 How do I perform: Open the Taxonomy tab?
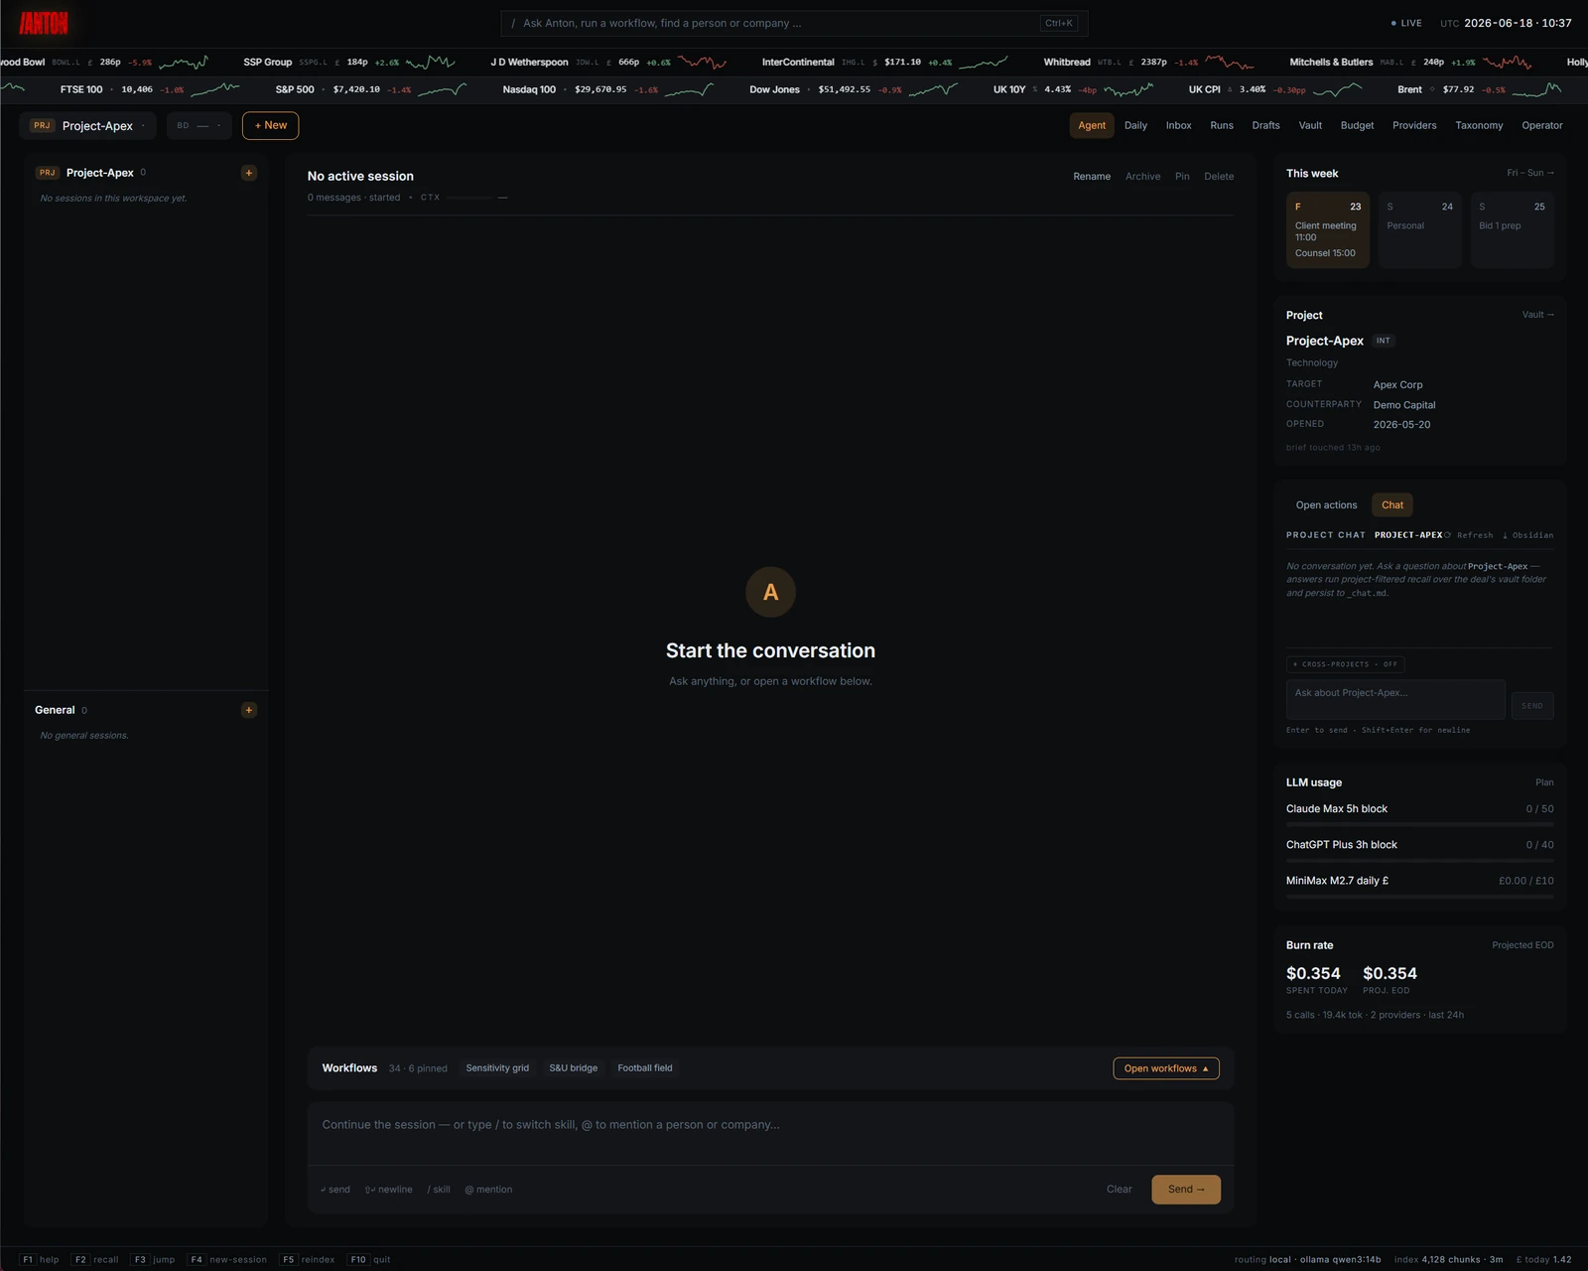point(1479,125)
